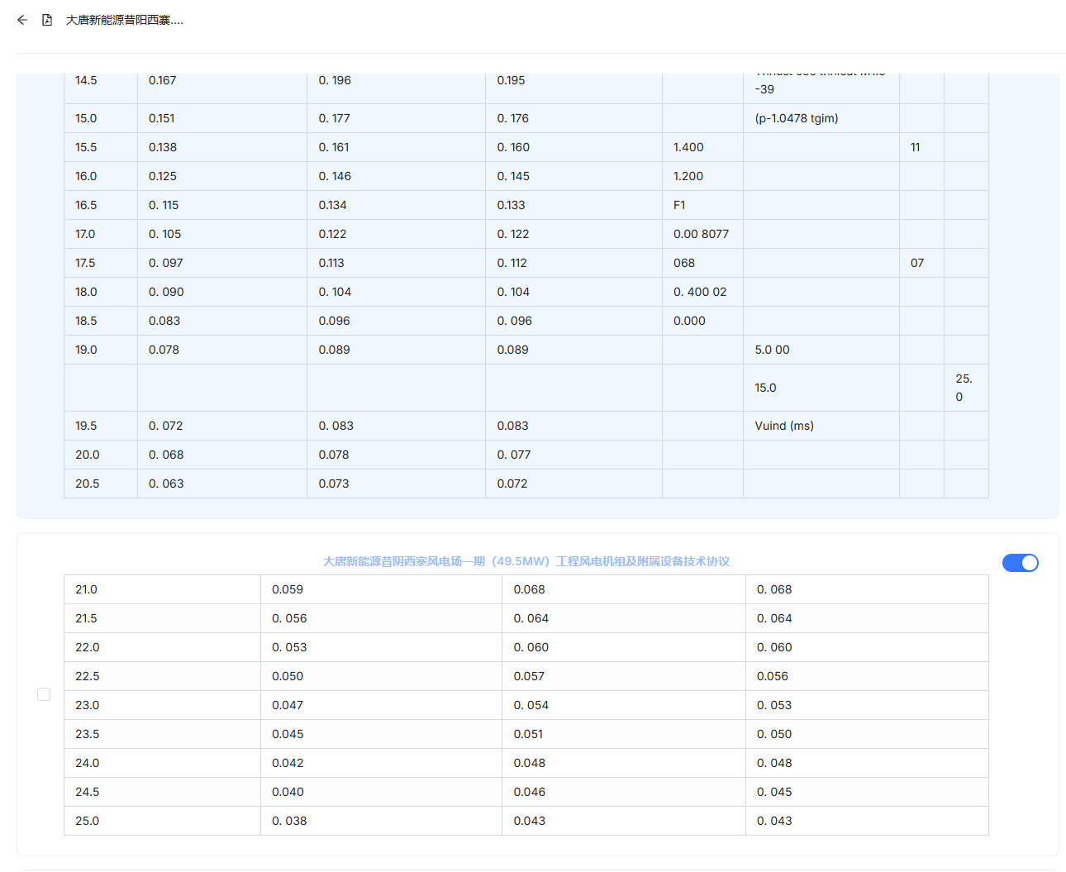Click the PDF document file icon
This screenshot has width=1066, height=872.
[47, 20]
